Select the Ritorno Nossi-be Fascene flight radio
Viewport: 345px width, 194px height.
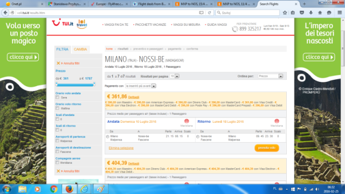tap(198, 137)
